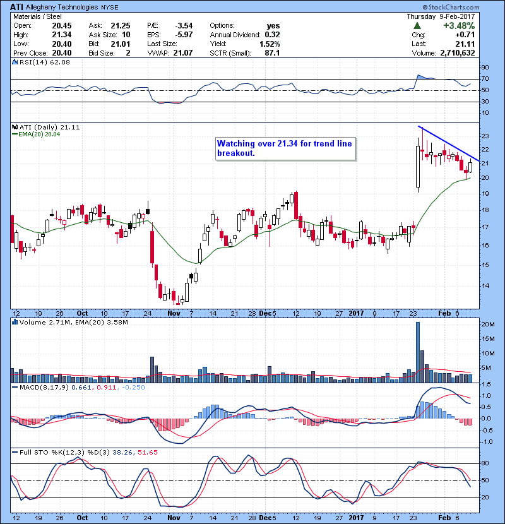The height and width of the screenshot is (524, 505).
Task: Click the NYSE exchange label
Action: tap(110, 8)
